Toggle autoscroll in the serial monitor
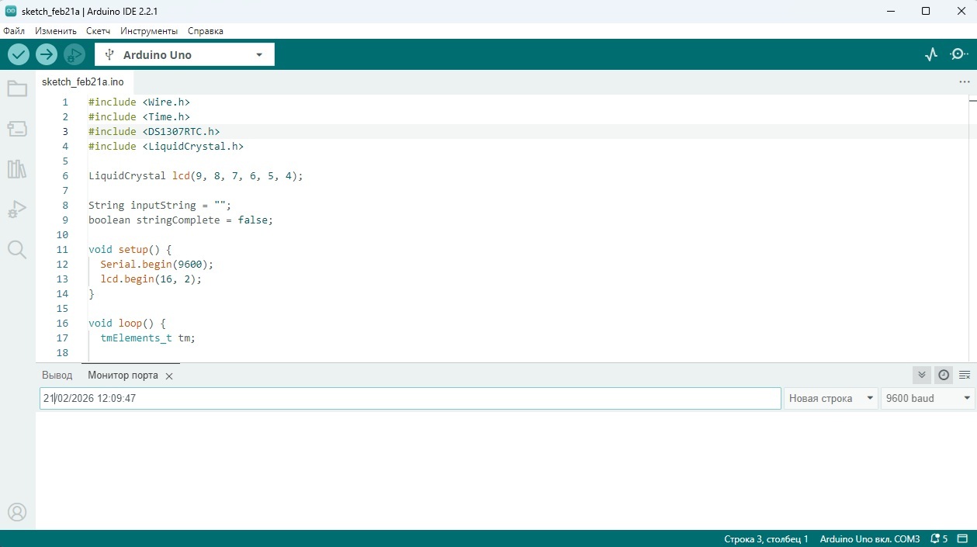This screenshot has width=977, height=547. click(x=922, y=375)
